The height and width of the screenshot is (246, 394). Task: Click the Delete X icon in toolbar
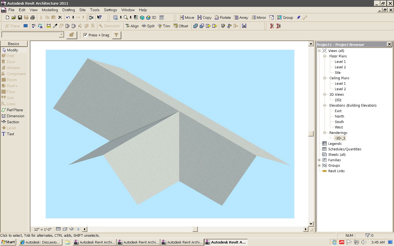click(x=60, y=17)
